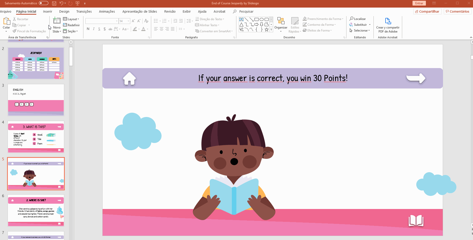Click the clear formatting icon
Screen dimensions: 473x240
pos(146,21)
